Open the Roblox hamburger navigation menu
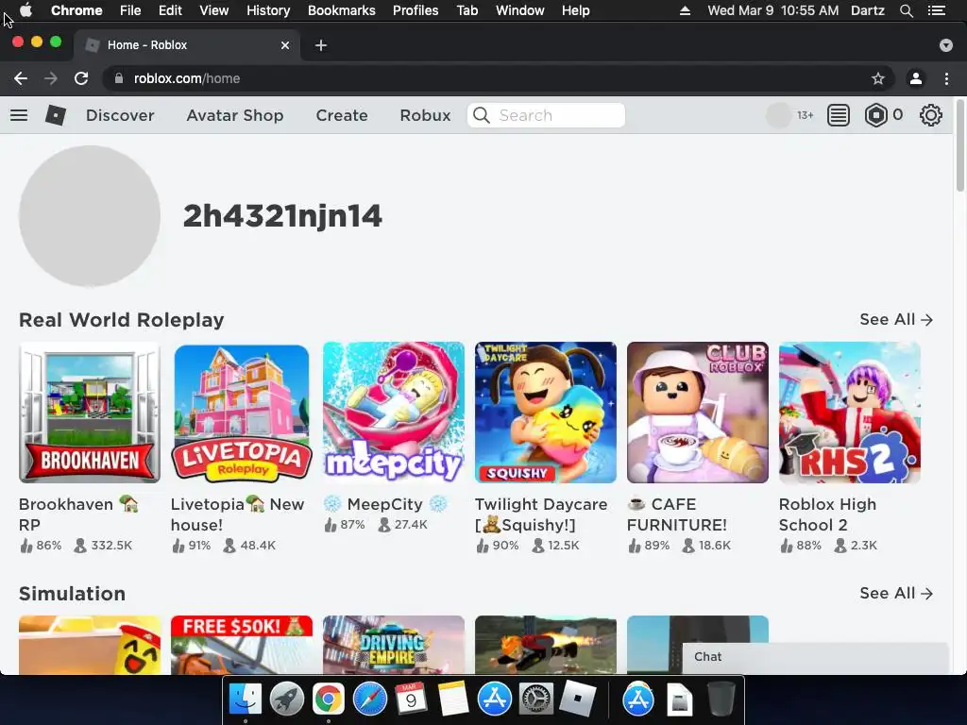This screenshot has height=725, width=967. coord(19,115)
